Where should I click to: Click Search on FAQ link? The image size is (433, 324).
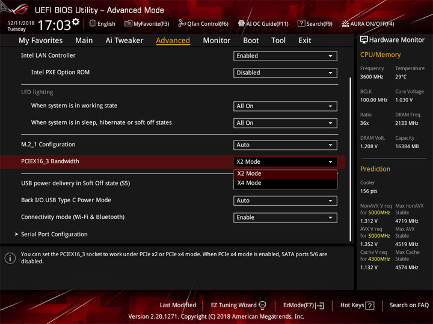coord(409,305)
